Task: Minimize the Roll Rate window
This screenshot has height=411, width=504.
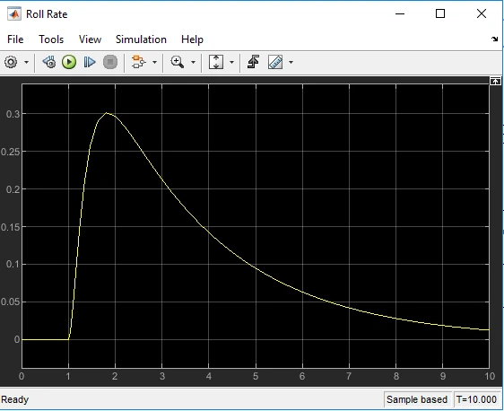Action: 400,13
